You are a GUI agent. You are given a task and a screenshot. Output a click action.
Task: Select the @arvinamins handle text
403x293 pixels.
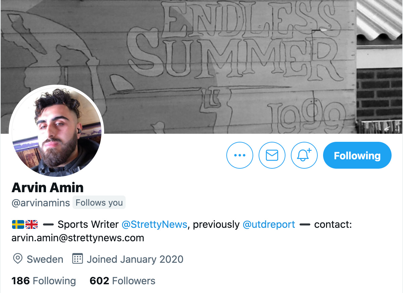pyautogui.click(x=41, y=203)
